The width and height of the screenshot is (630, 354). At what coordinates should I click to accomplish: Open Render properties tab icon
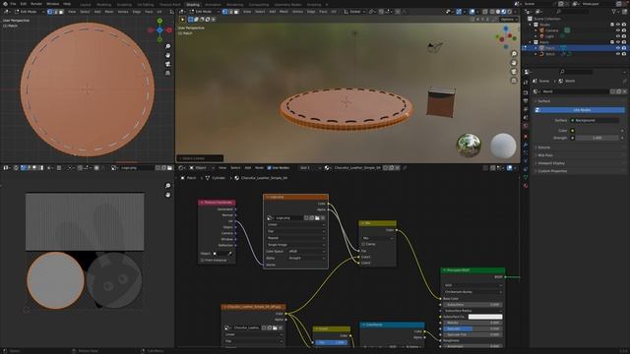(526, 92)
